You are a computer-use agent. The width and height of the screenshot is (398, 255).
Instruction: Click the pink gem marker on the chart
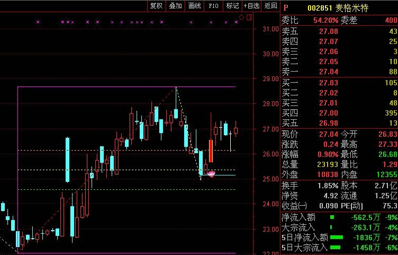[x=211, y=174]
